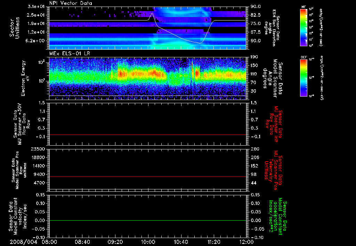356x246 pixels.
Task: Select the 12:00 time axis label
Action: coord(246,241)
